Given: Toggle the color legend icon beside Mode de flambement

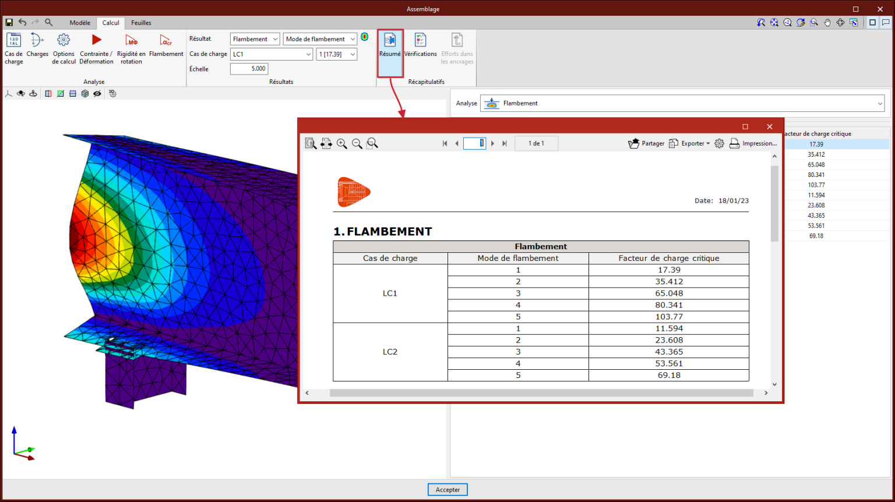Looking at the screenshot, I should click(365, 37).
